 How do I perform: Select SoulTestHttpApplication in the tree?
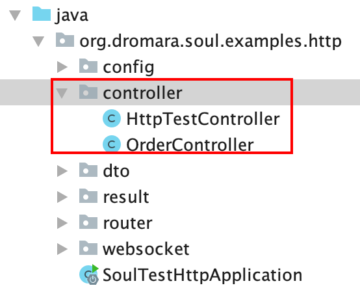coord(202,275)
